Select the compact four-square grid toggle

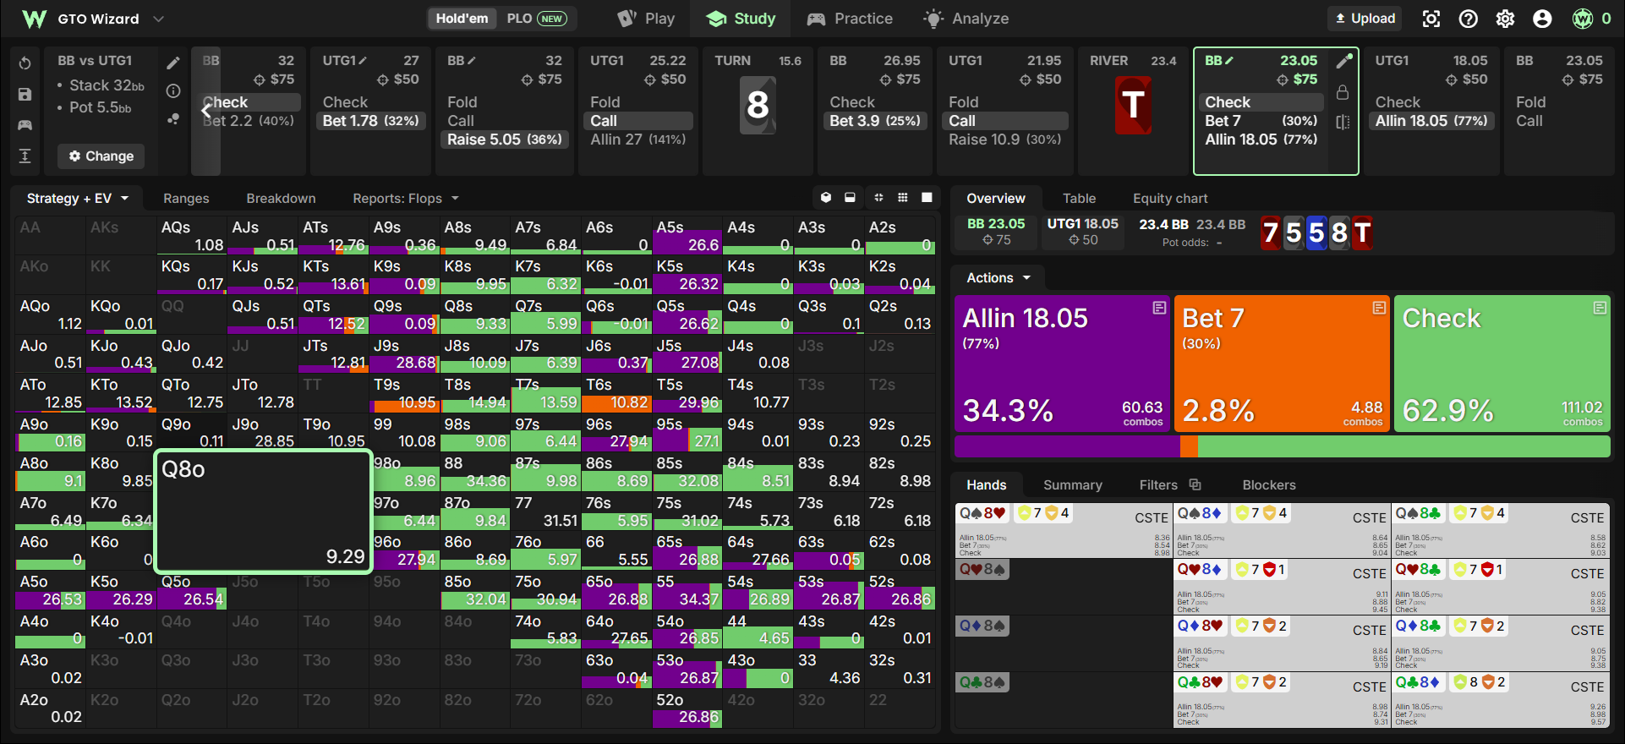[x=878, y=198]
